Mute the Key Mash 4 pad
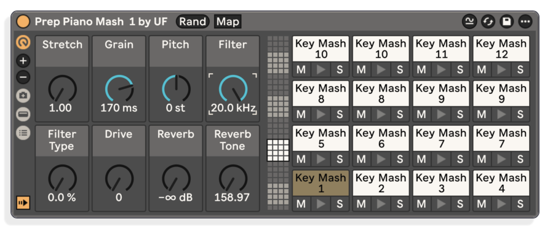The width and height of the screenshot is (550, 229). [x=482, y=204]
